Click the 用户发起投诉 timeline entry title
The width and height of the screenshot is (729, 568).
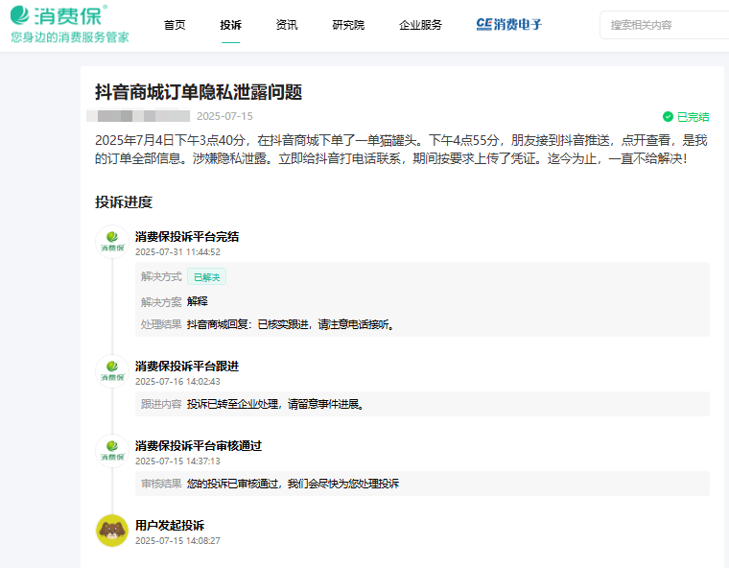pyautogui.click(x=170, y=525)
